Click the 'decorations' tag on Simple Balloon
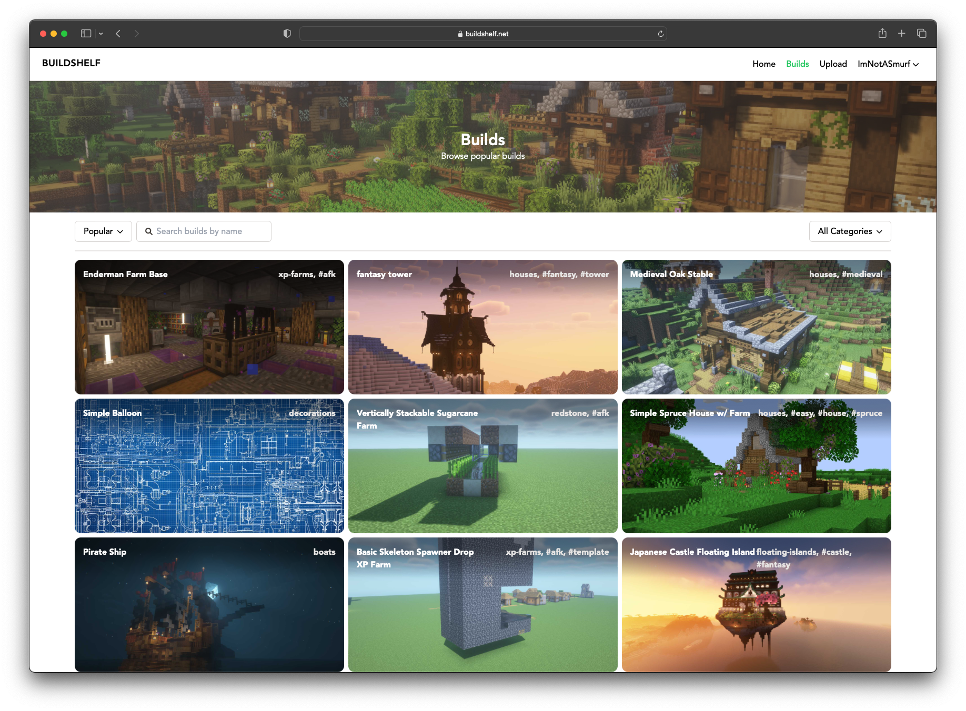 tap(312, 413)
